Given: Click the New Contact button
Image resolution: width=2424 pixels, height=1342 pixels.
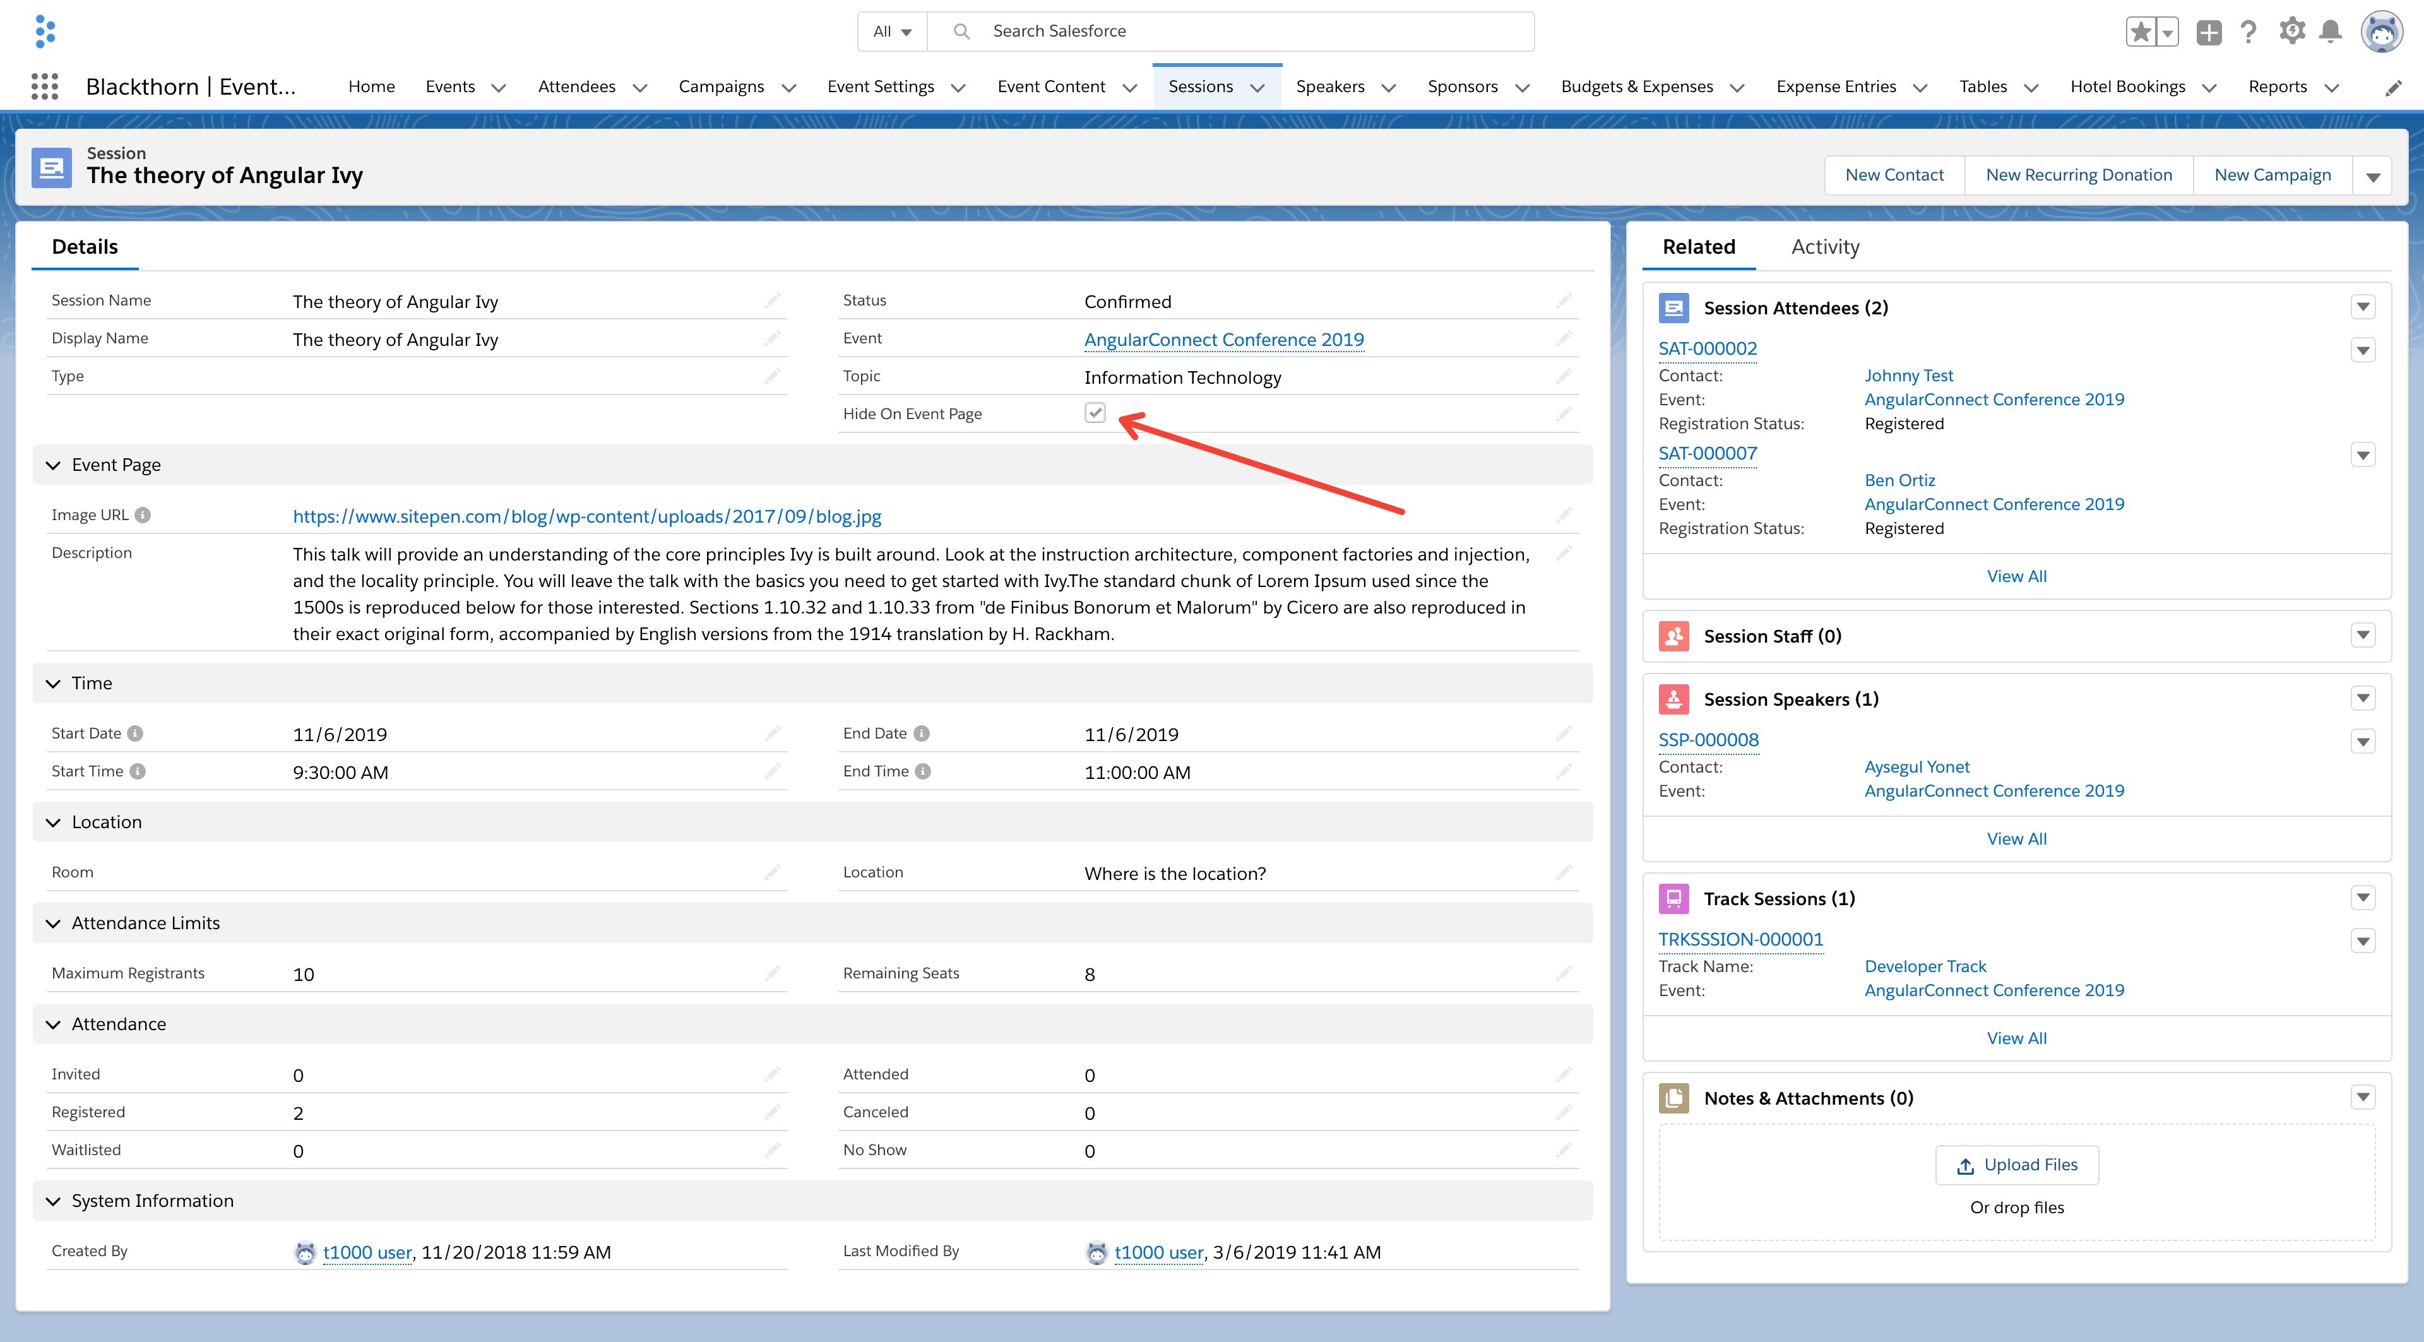Looking at the screenshot, I should coord(1893,175).
